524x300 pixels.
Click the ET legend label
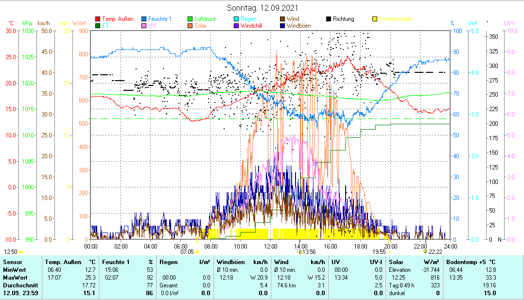pos(105,26)
